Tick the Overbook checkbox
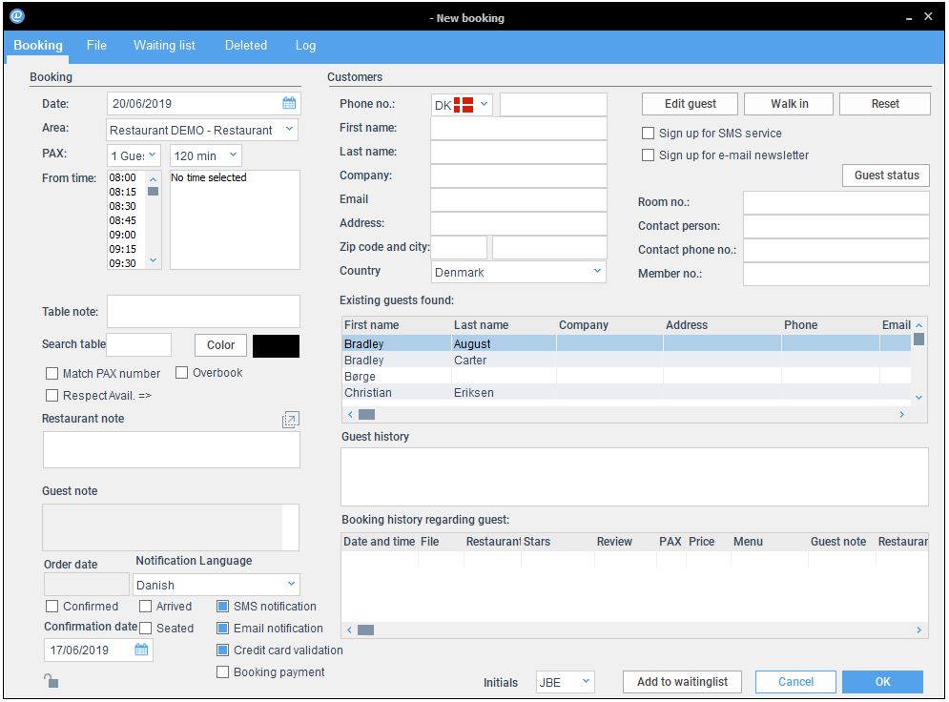 click(x=181, y=373)
